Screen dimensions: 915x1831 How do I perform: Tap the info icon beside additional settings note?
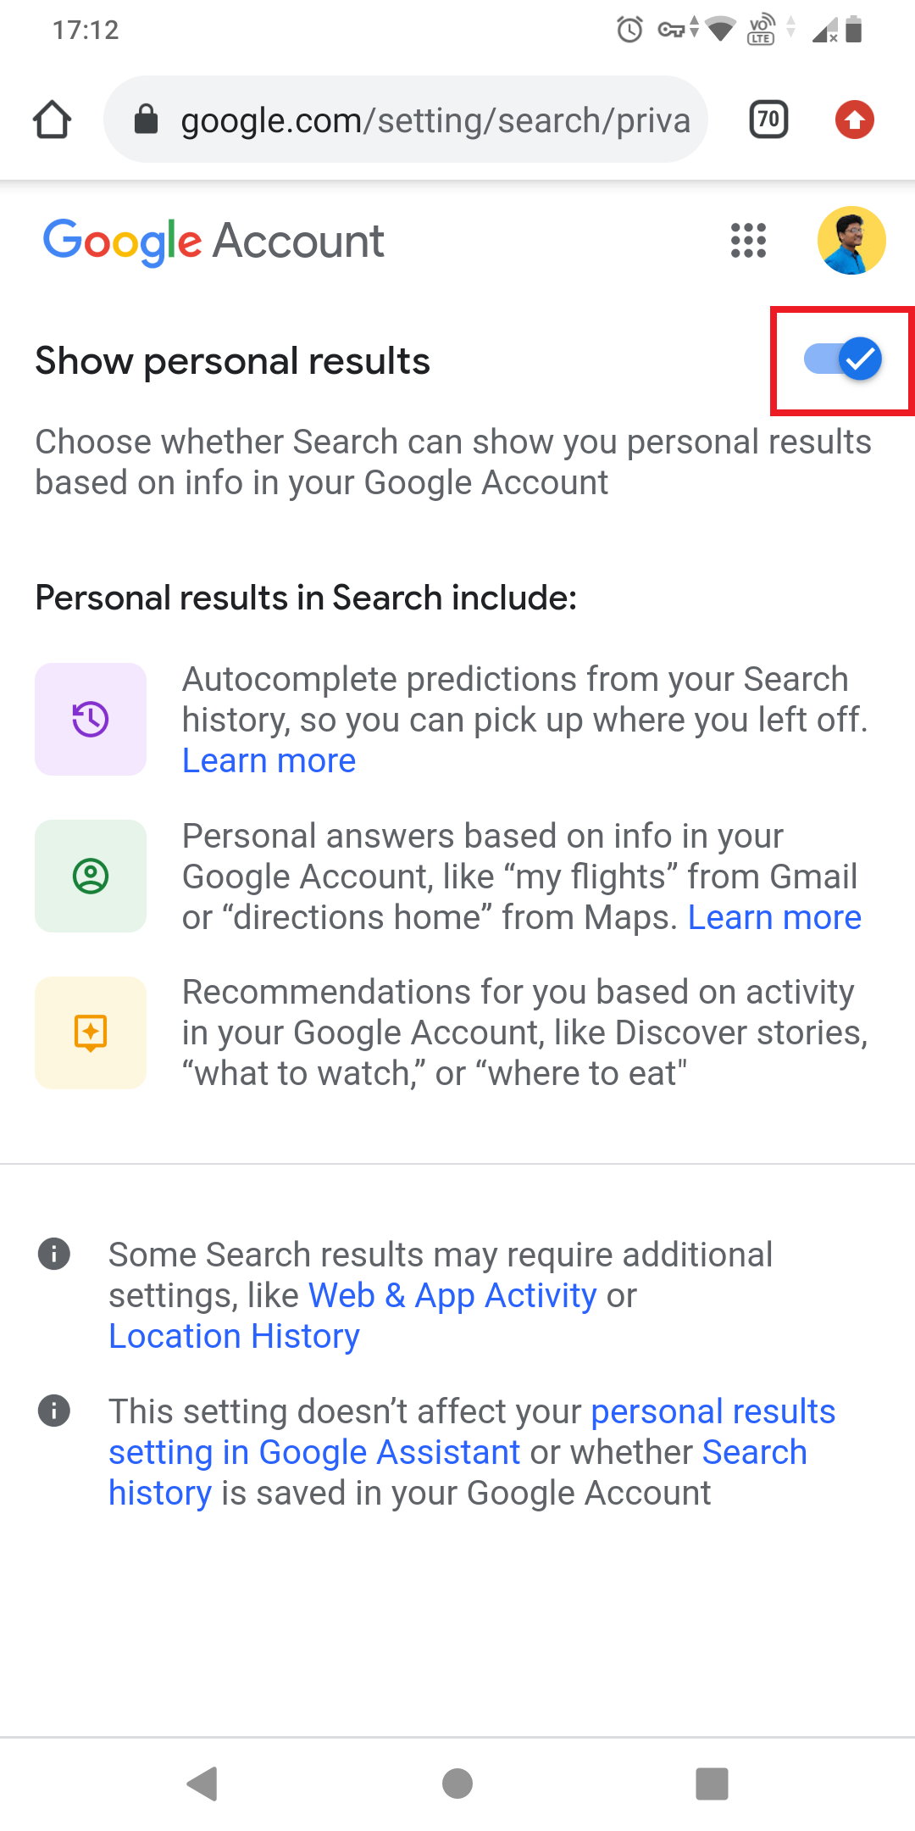pos(54,1254)
